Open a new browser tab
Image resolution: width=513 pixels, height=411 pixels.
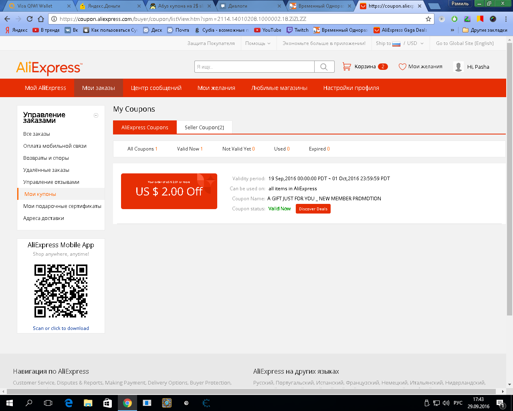[x=434, y=6]
